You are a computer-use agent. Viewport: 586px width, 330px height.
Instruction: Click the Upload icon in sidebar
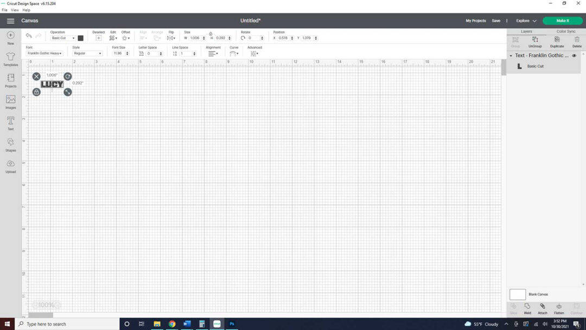(10, 165)
